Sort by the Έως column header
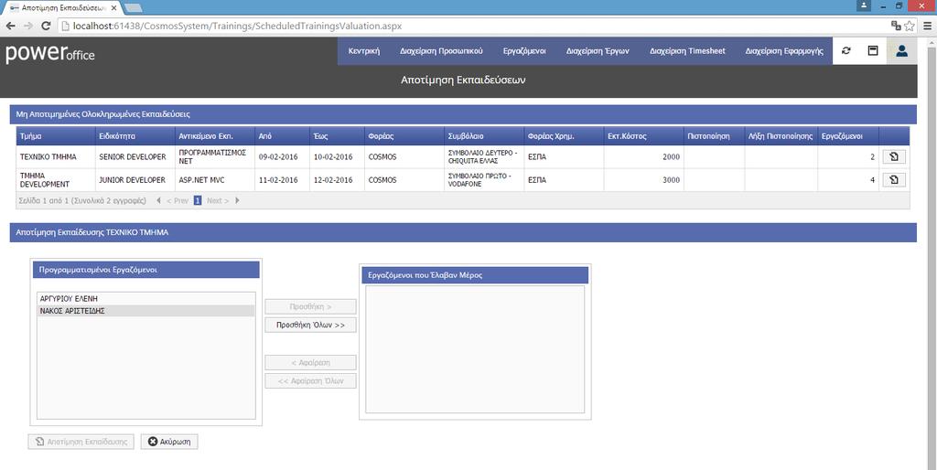The width and height of the screenshot is (937, 470). (337, 136)
